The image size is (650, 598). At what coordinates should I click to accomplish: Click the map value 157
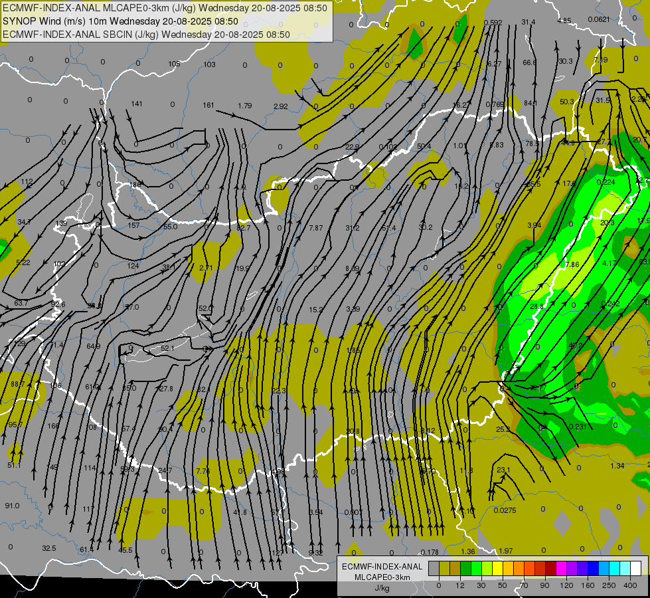pyautogui.click(x=134, y=225)
